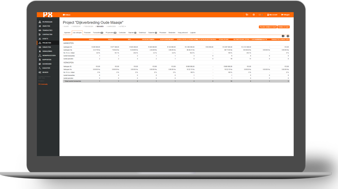The width and height of the screenshot is (338, 189).
Task: Open the Dashboard sidebar icon
Action: point(40,64)
